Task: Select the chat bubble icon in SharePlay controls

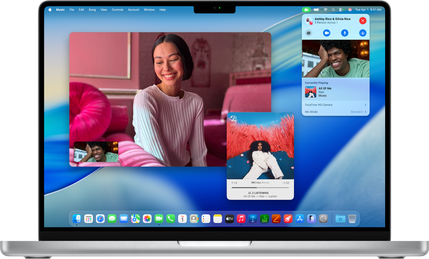Action: click(x=309, y=33)
